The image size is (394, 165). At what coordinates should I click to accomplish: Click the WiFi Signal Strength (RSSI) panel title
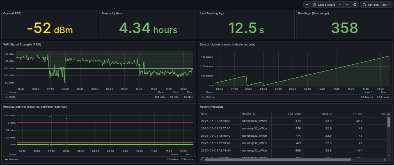[x=22, y=44]
